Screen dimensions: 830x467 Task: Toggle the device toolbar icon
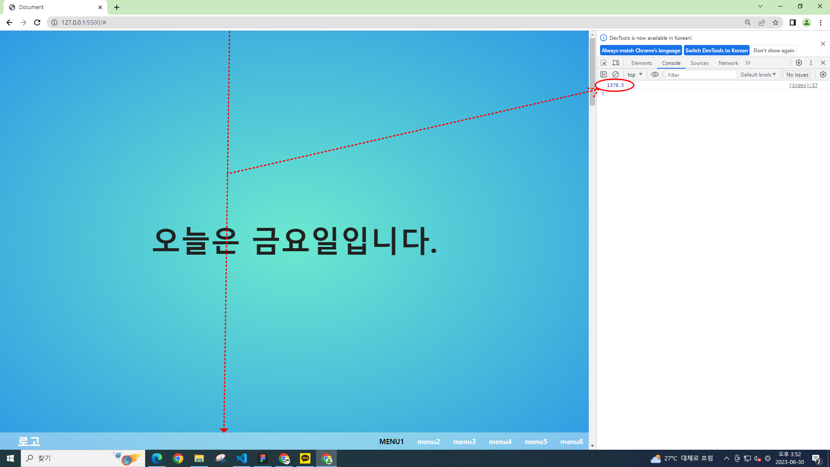tap(616, 63)
